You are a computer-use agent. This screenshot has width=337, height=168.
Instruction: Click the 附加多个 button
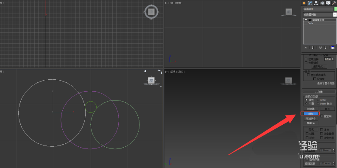tap(311, 118)
